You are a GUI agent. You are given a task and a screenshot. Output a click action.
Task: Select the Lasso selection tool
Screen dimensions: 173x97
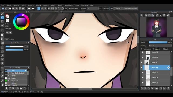(x=2, y=51)
